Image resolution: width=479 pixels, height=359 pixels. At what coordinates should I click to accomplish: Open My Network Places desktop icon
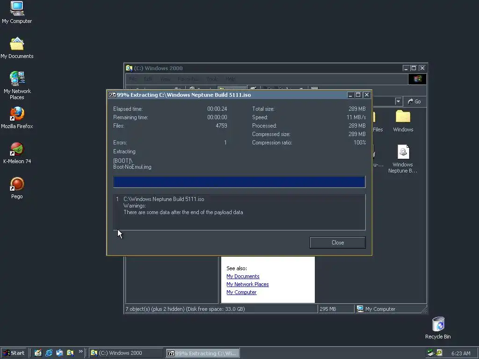click(x=17, y=86)
